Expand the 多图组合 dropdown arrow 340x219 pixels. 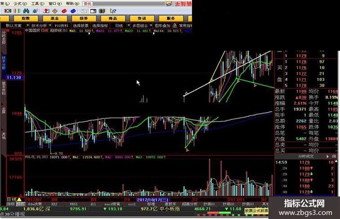point(151,26)
